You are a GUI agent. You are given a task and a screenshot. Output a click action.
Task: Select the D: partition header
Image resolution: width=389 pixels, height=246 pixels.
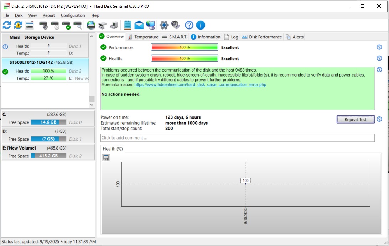(x=48, y=131)
